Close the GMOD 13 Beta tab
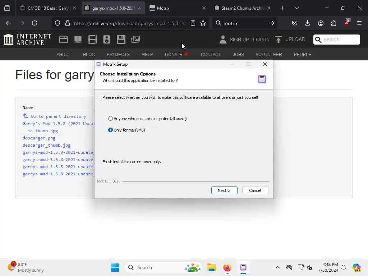Screen dimensions: 368x276 coord(74,8)
